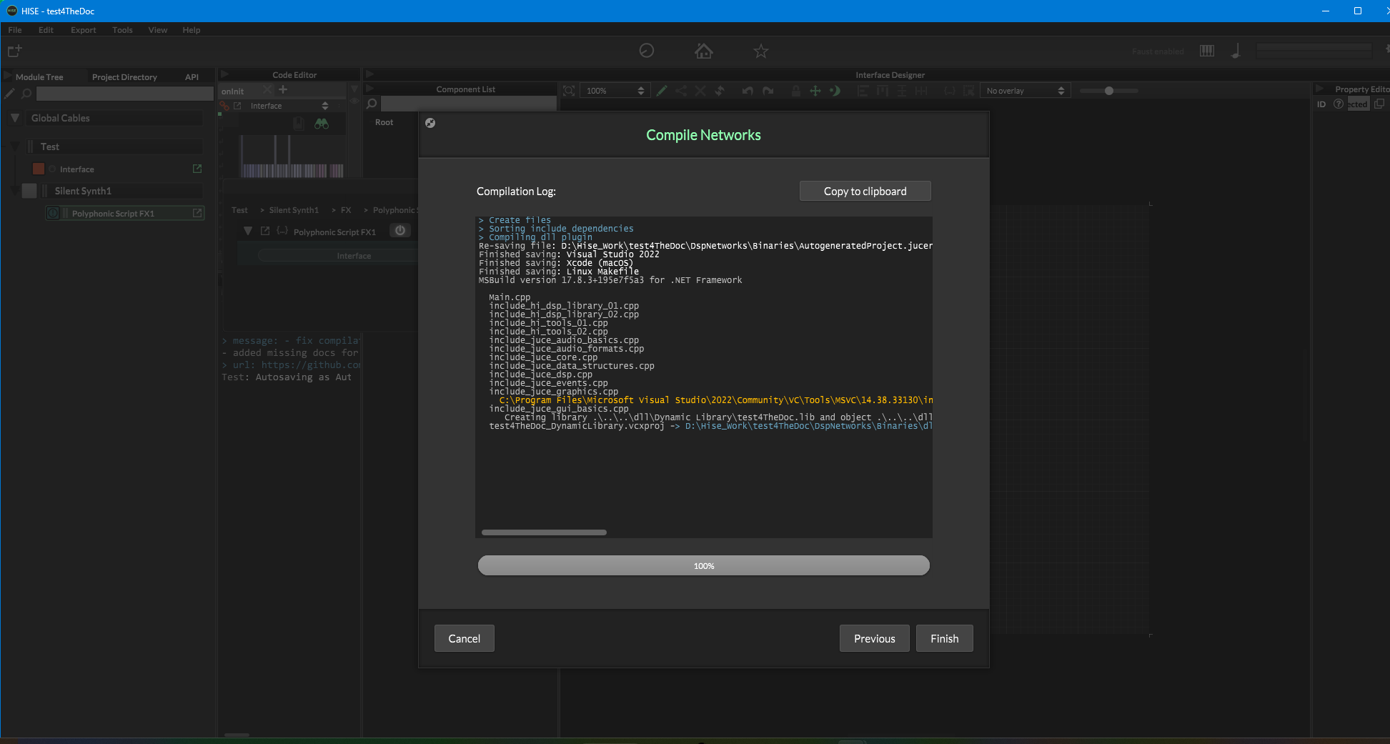Click the red link icon in Code Editor
Screen dimensions: 1390x744
(224, 106)
